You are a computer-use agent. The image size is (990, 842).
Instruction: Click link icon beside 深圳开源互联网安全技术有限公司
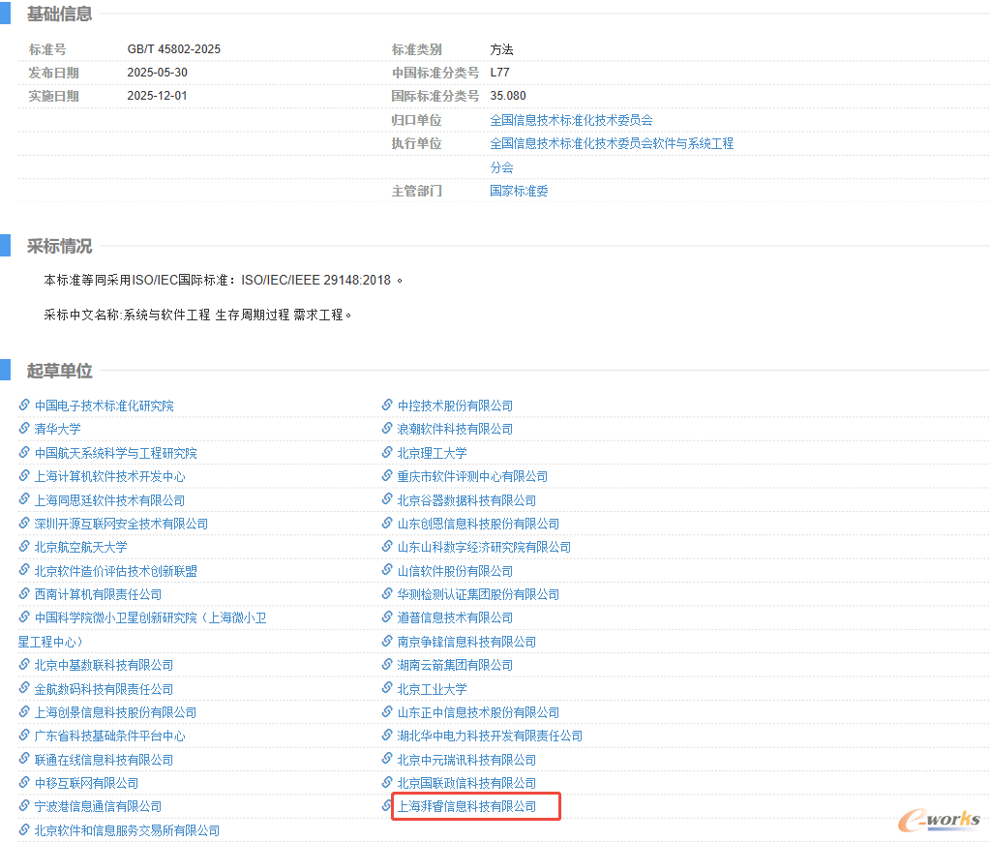[x=24, y=523]
